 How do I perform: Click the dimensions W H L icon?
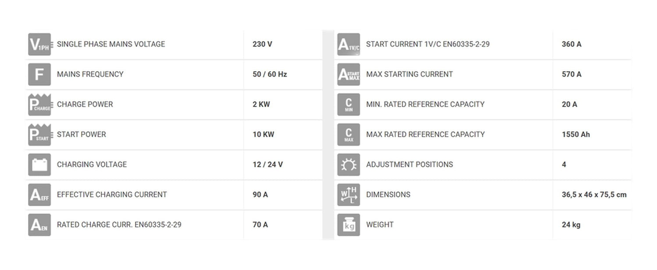click(349, 195)
